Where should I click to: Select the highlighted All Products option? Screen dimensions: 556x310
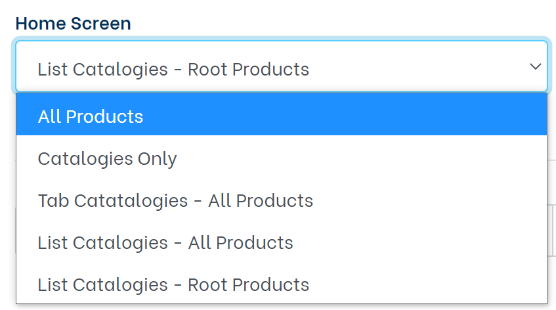tap(91, 117)
